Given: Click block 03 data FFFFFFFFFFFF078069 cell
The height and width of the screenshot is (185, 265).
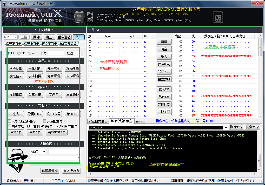Looking at the screenshot, I should point(226,56).
